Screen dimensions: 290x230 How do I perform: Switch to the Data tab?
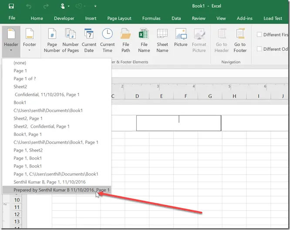click(x=176, y=18)
